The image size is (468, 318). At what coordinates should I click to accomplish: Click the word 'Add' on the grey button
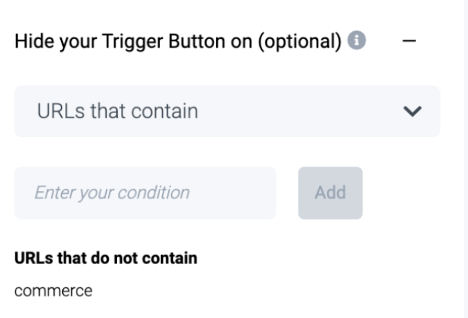click(x=330, y=193)
